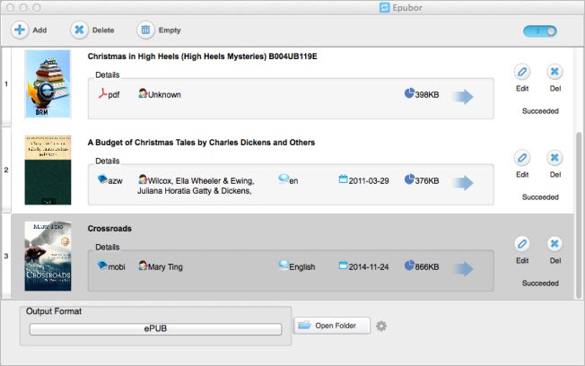
Task: Click the pdf format icon
Action: click(x=102, y=93)
